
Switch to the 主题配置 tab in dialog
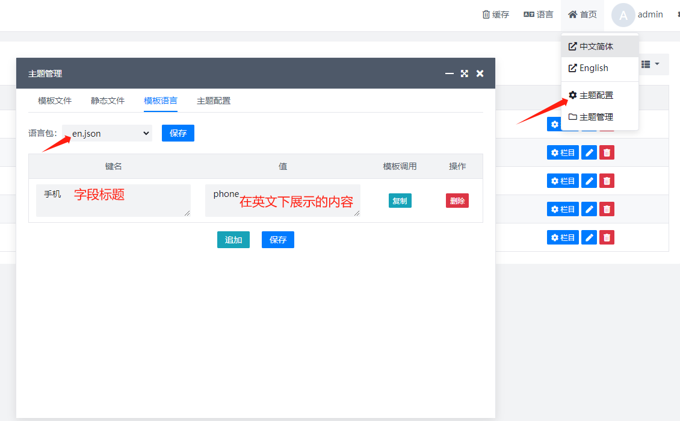pyautogui.click(x=214, y=101)
